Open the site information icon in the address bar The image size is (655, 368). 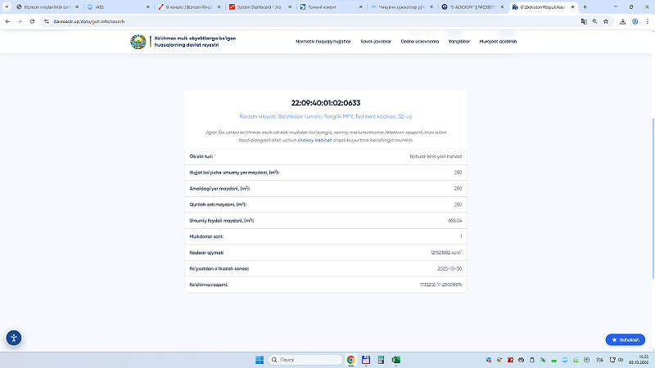(47, 21)
